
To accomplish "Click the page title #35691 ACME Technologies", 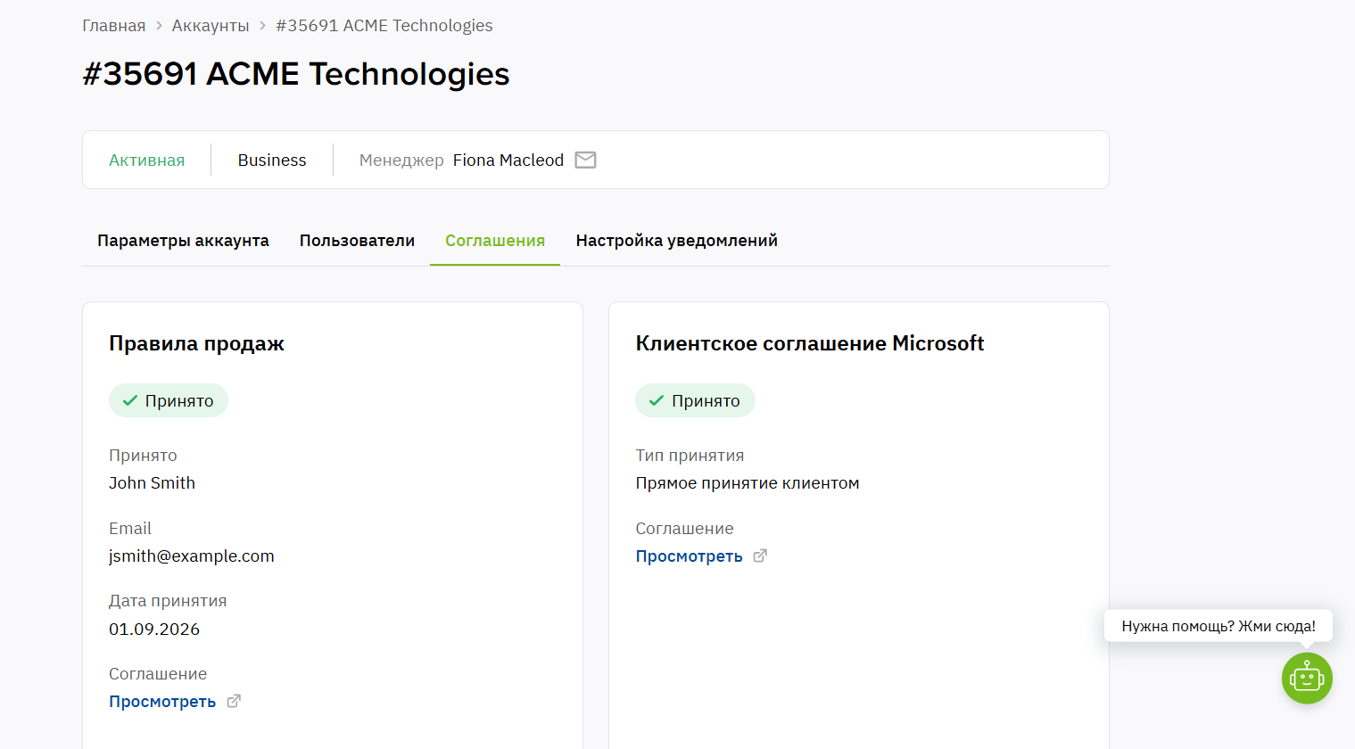I will [x=296, y=74].
